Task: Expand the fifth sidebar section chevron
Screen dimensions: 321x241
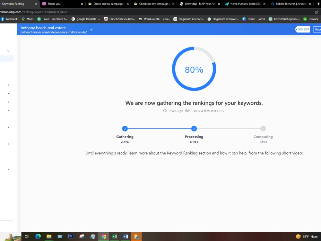Action: click(x=8, y=110)
